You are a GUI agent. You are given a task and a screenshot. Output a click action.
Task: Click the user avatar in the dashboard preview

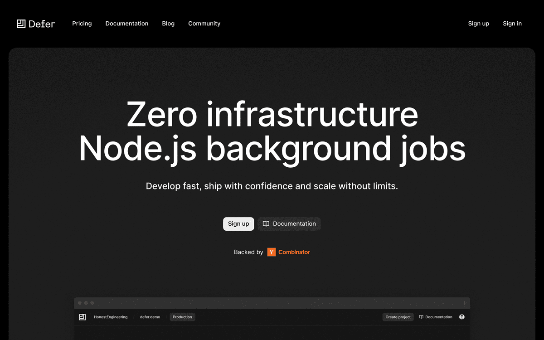462,317
